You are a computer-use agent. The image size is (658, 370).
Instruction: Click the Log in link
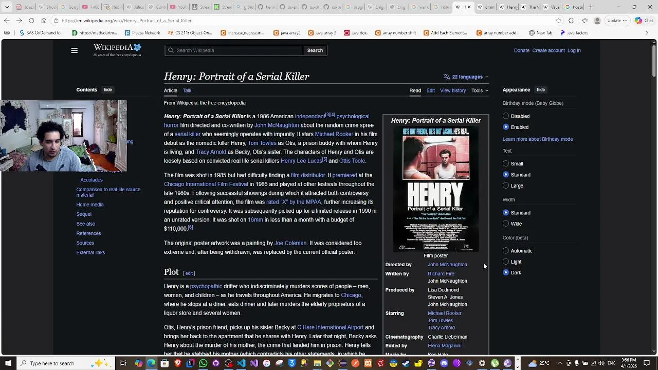tap(574, 50)
